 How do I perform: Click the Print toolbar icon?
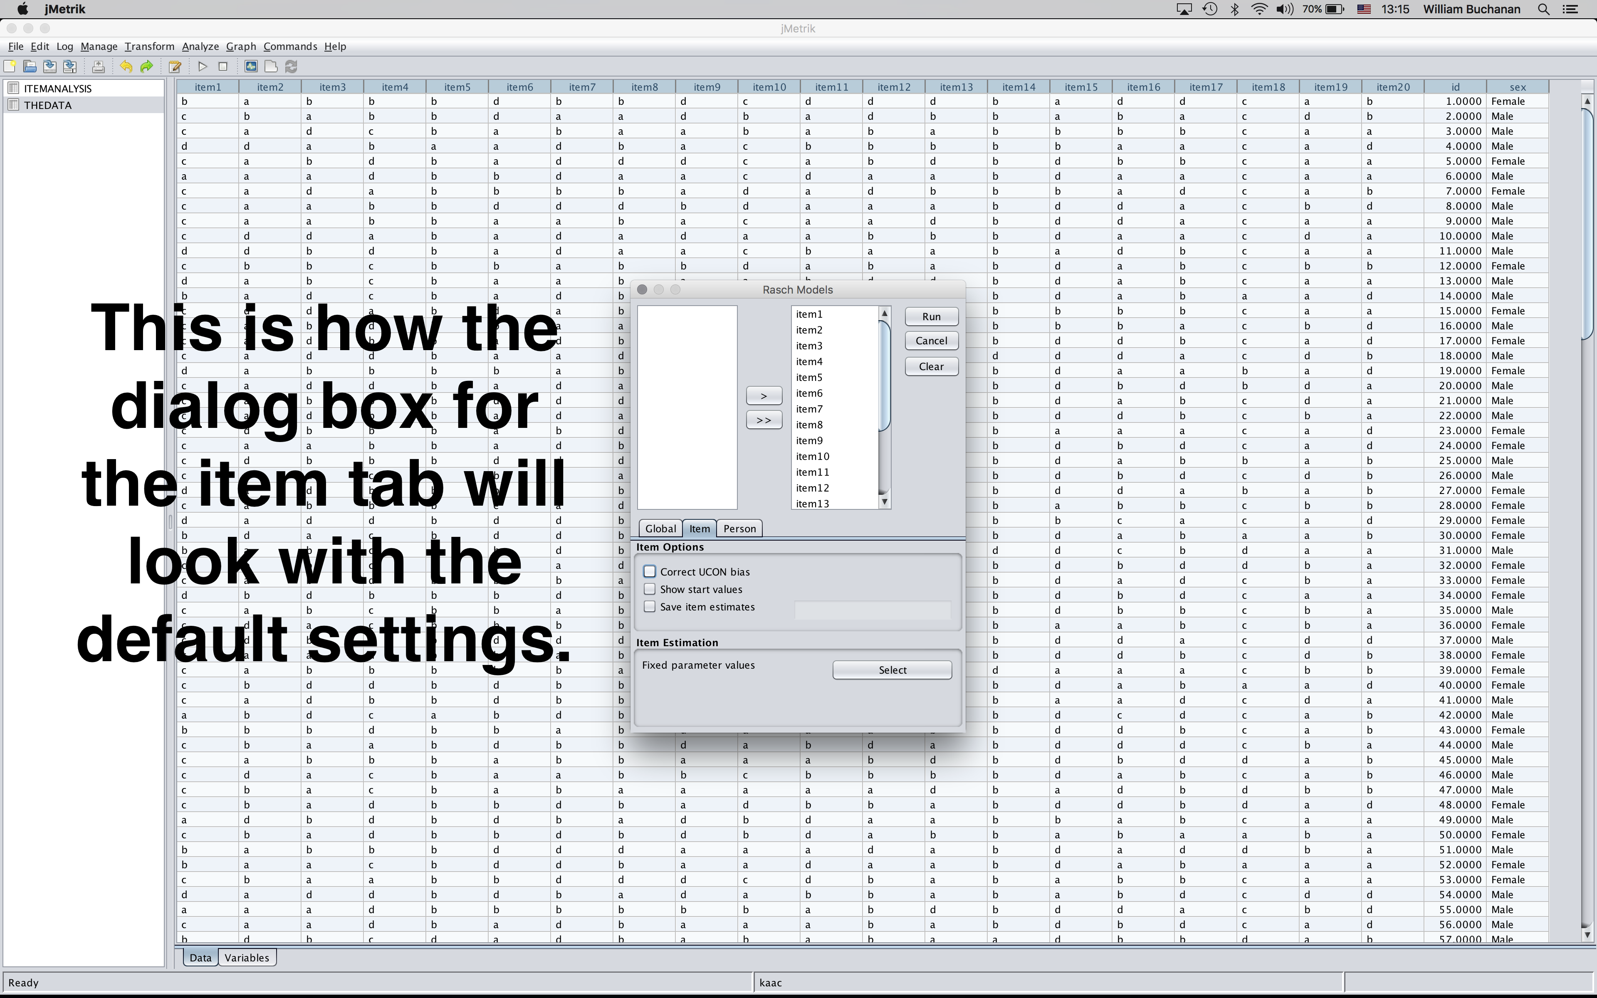pos(98,67)
